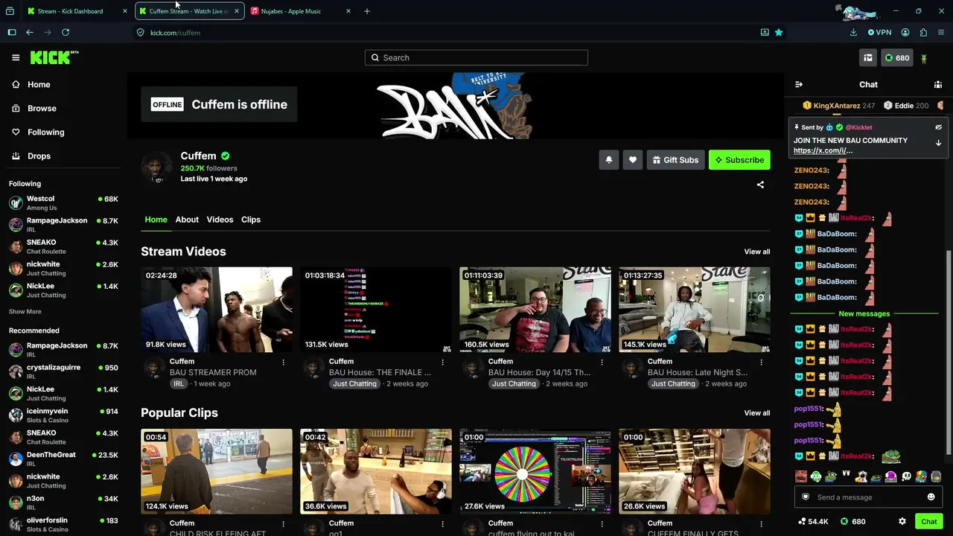Open the Home sidebar item
953x536 pixels.
click(63, 84)
